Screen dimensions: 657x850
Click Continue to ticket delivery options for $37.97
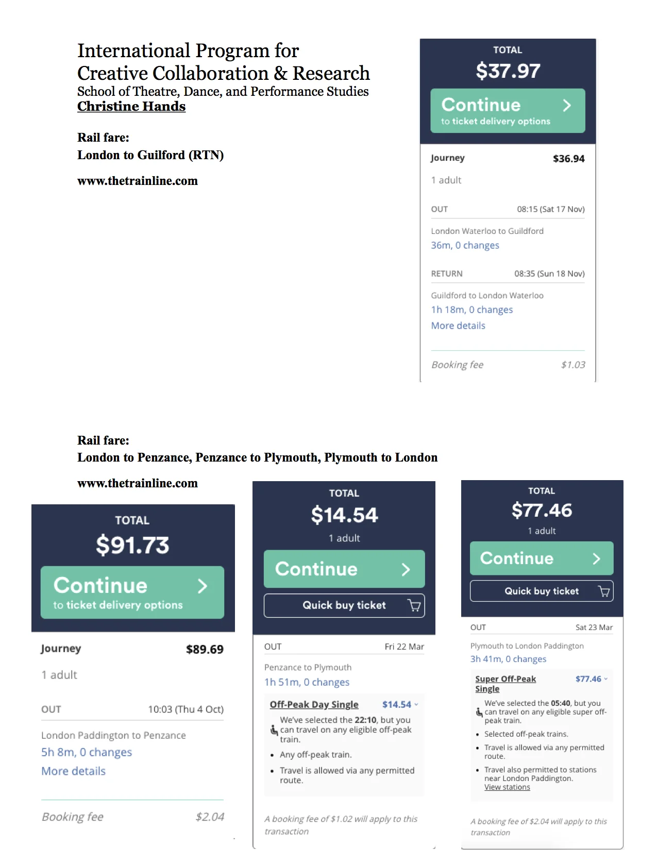point(508,111)
